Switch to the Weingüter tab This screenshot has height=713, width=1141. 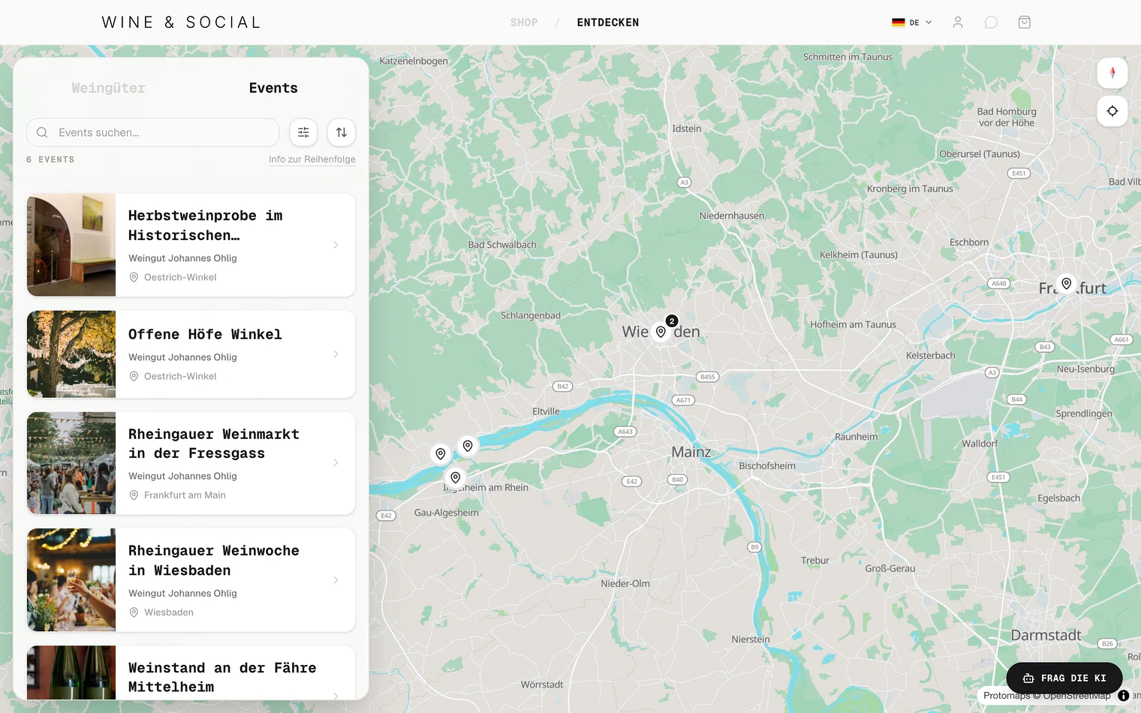(x=109, y=88)
